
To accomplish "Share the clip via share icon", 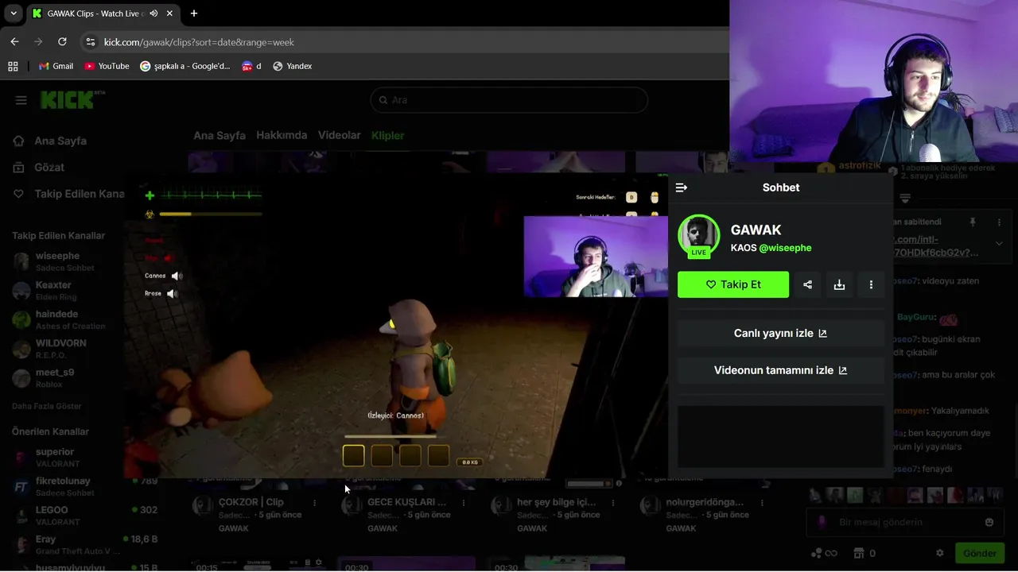I will coord(807,284).
